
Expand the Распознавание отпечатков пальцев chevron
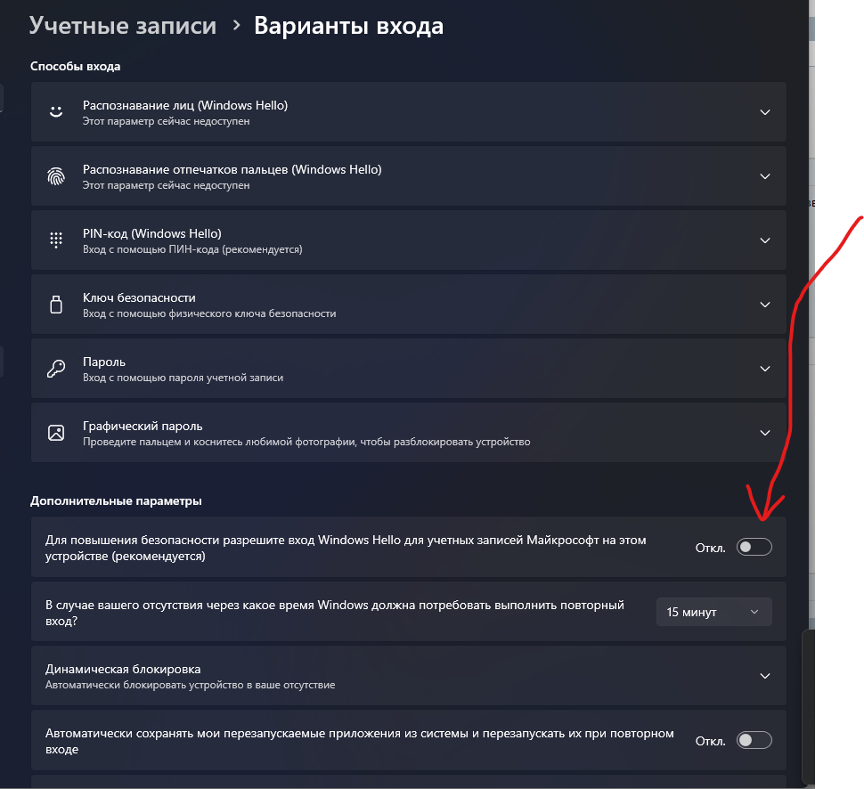coord(765,176)
